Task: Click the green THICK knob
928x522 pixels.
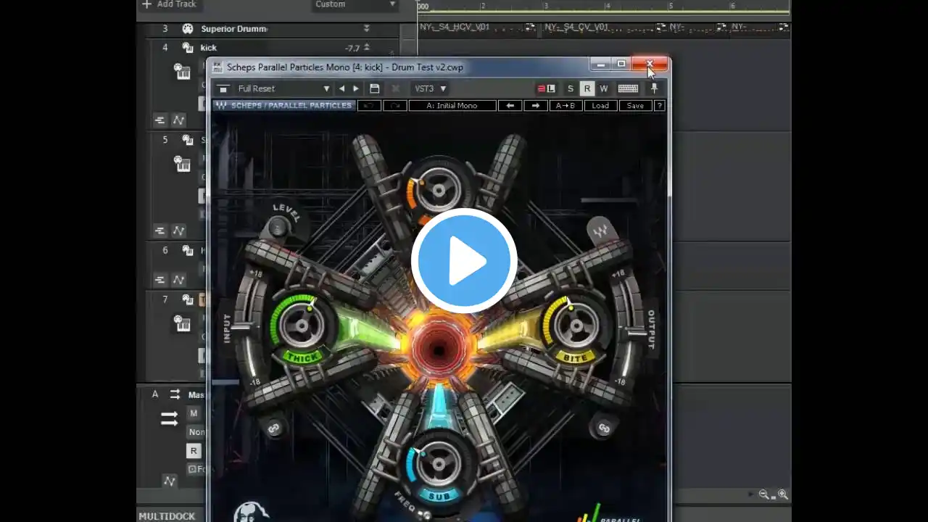Action: pos(301,327)
